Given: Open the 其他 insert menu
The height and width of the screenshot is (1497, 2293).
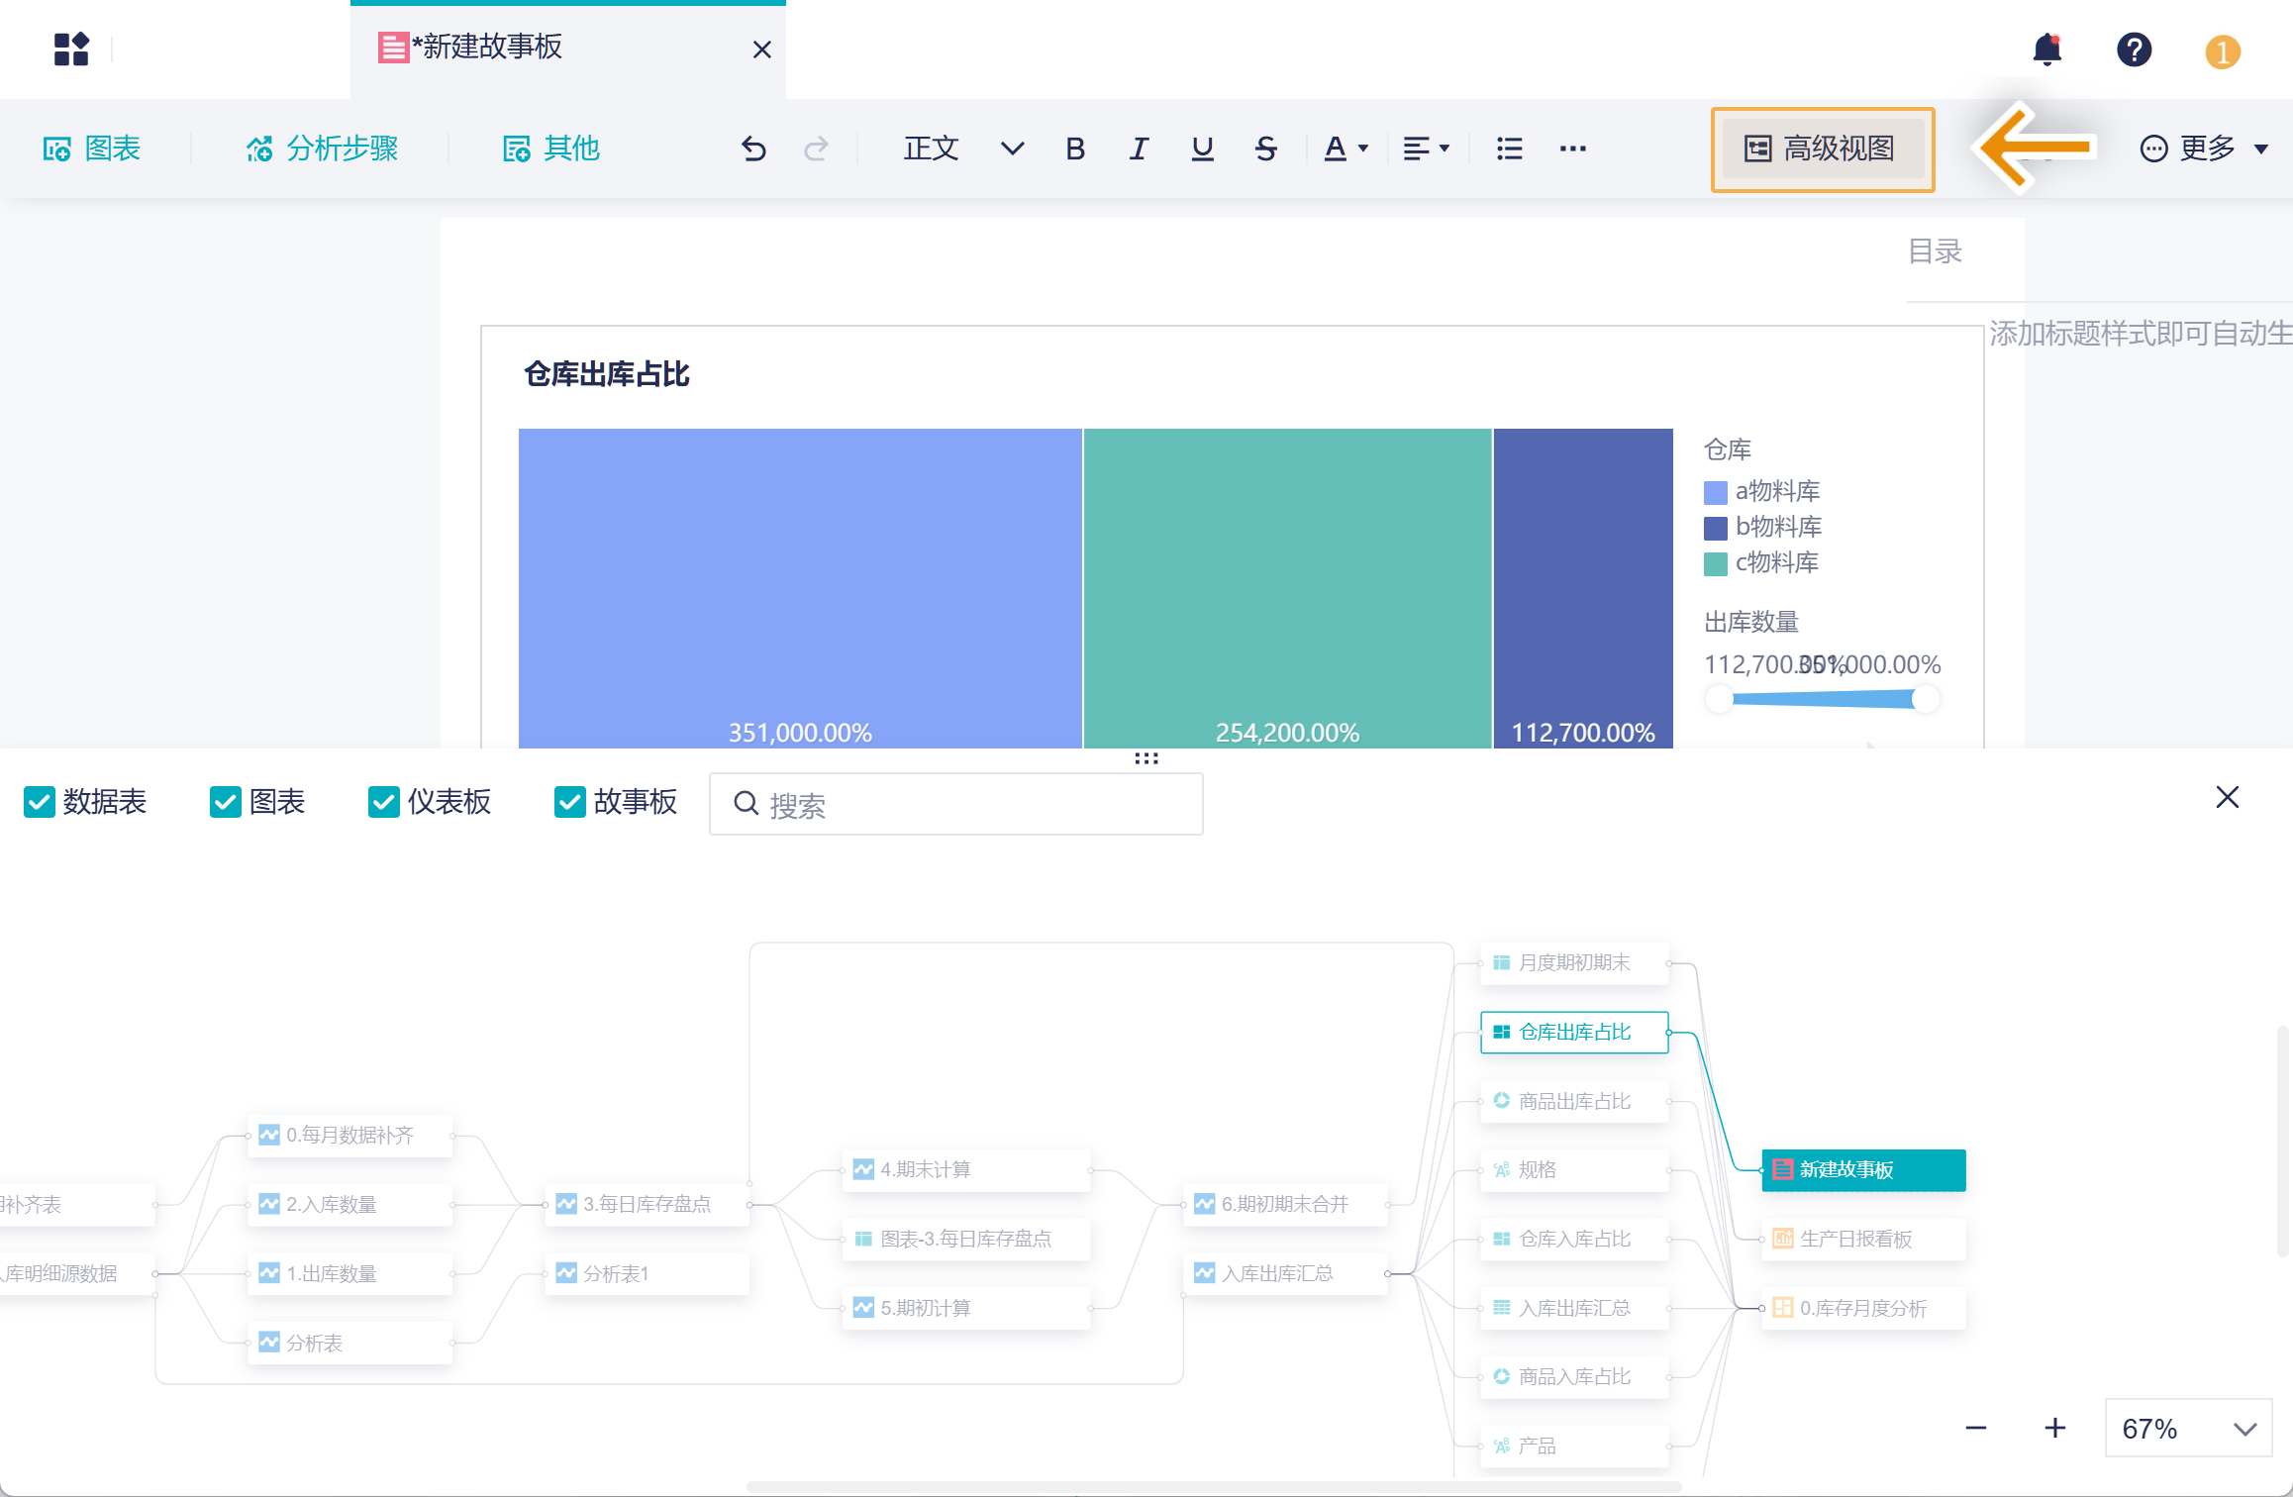Looking at the screenshot, I should (551, 149).
